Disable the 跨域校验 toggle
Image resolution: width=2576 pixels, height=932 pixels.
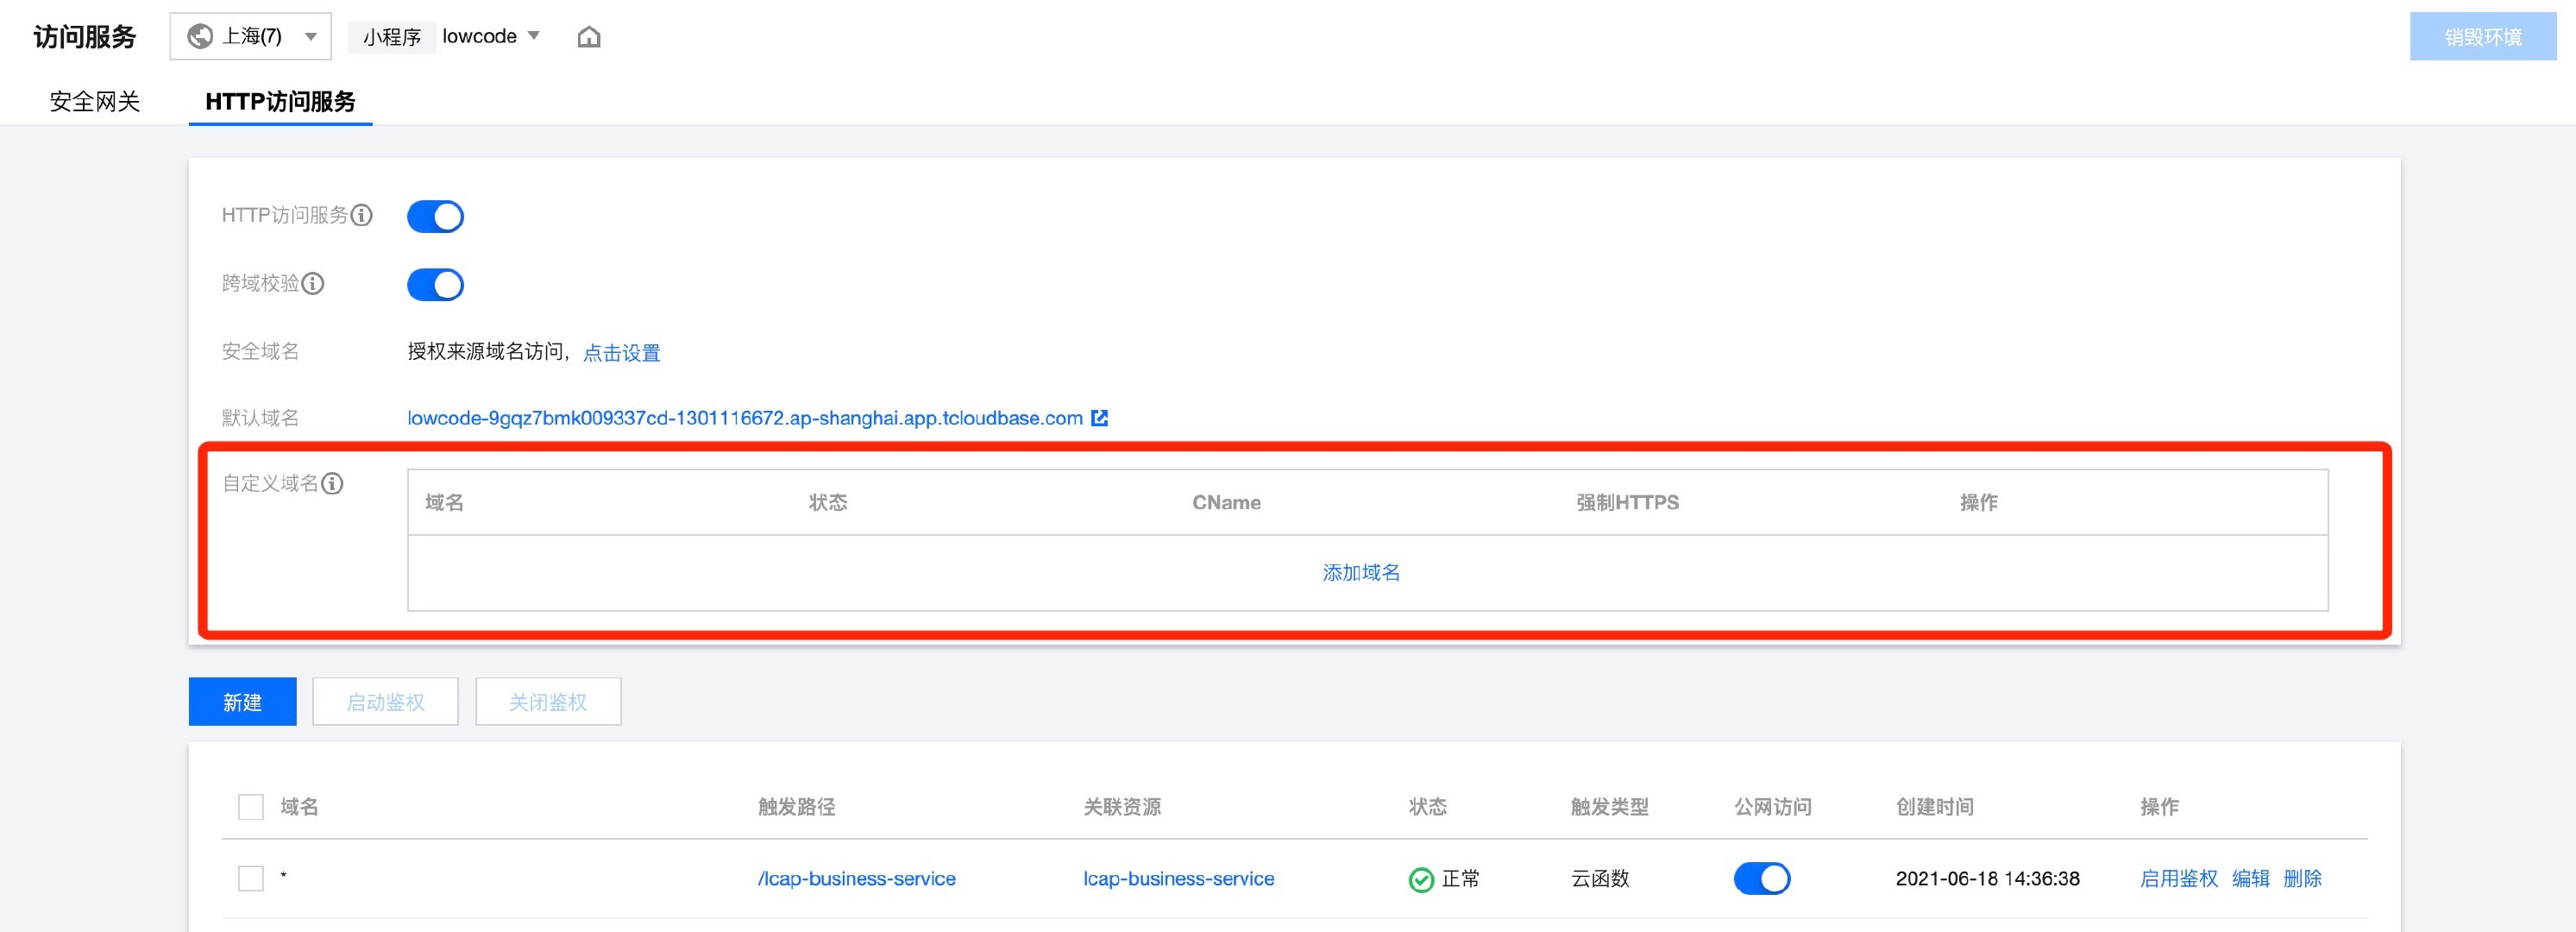(x=435, y=285)
